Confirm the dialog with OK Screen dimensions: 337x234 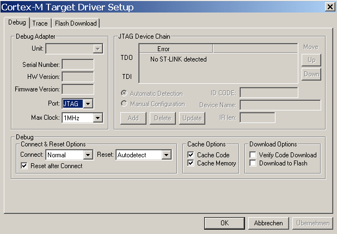tap(224, 223)
